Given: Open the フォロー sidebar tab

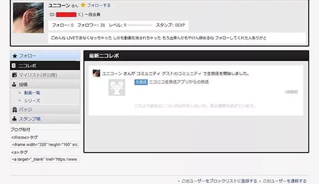Looking at the screenshot, I should (x=45, y=56).
